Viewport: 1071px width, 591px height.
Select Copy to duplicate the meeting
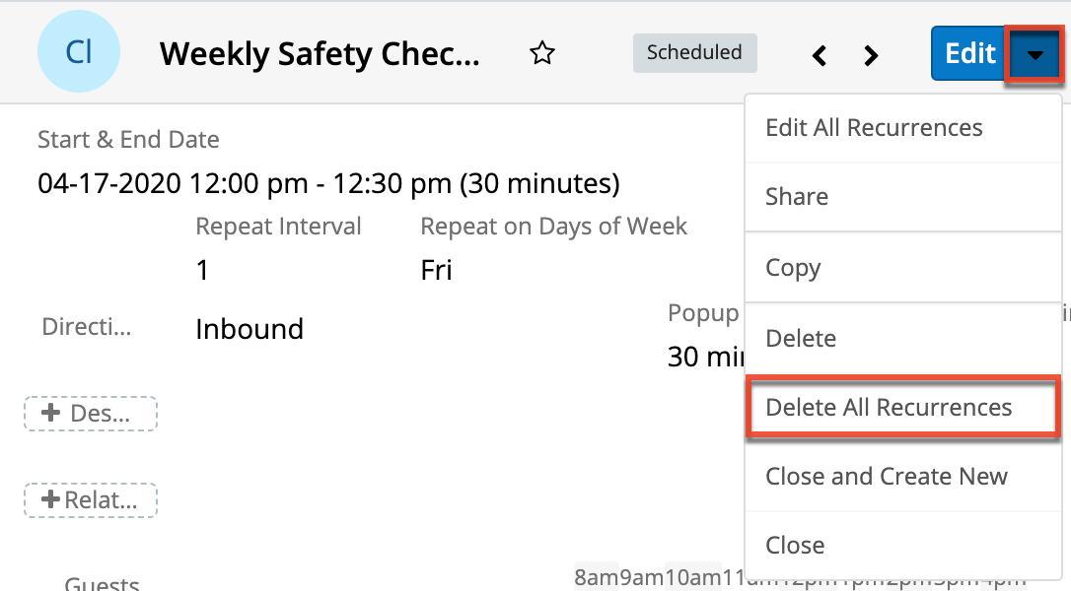pos(793,267)
